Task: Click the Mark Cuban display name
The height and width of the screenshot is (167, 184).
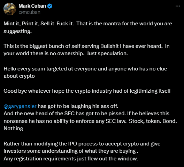Action: pyautogui.click(x=32, y=6)
